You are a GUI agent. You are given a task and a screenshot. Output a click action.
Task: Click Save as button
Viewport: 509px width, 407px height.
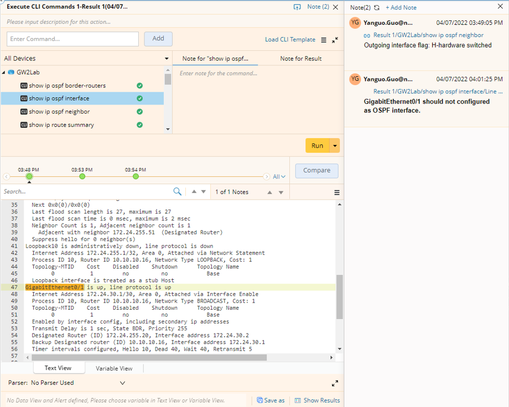click(x=271, y=400)
